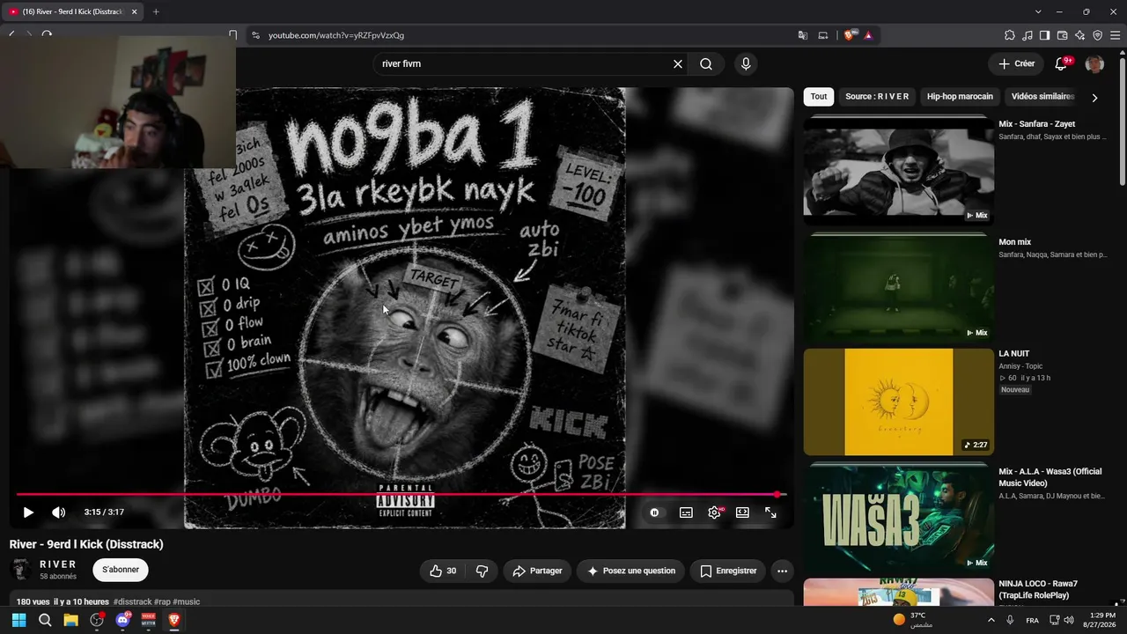Screen dimensions: 1127x634
Task: Open a new browser tab with plus
Action: pyautogui.click(x=156, y=11)
